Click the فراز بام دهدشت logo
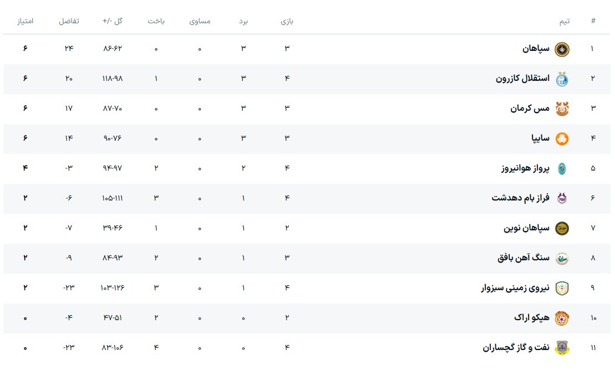Viewport: 615px width, 370px height. pyautogui.click(x=562, y=198)
